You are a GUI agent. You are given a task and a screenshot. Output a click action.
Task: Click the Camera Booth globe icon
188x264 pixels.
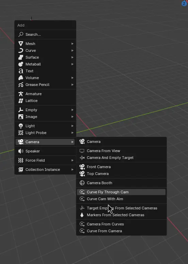point(82,183)
